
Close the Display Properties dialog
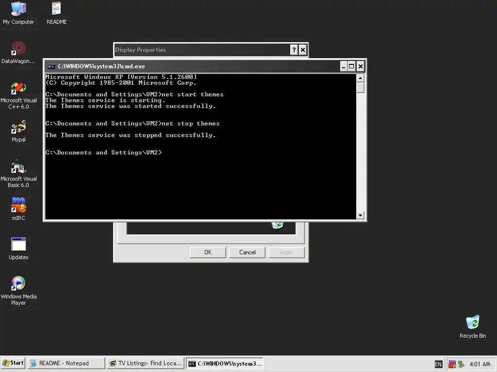[x=303, y=50]
